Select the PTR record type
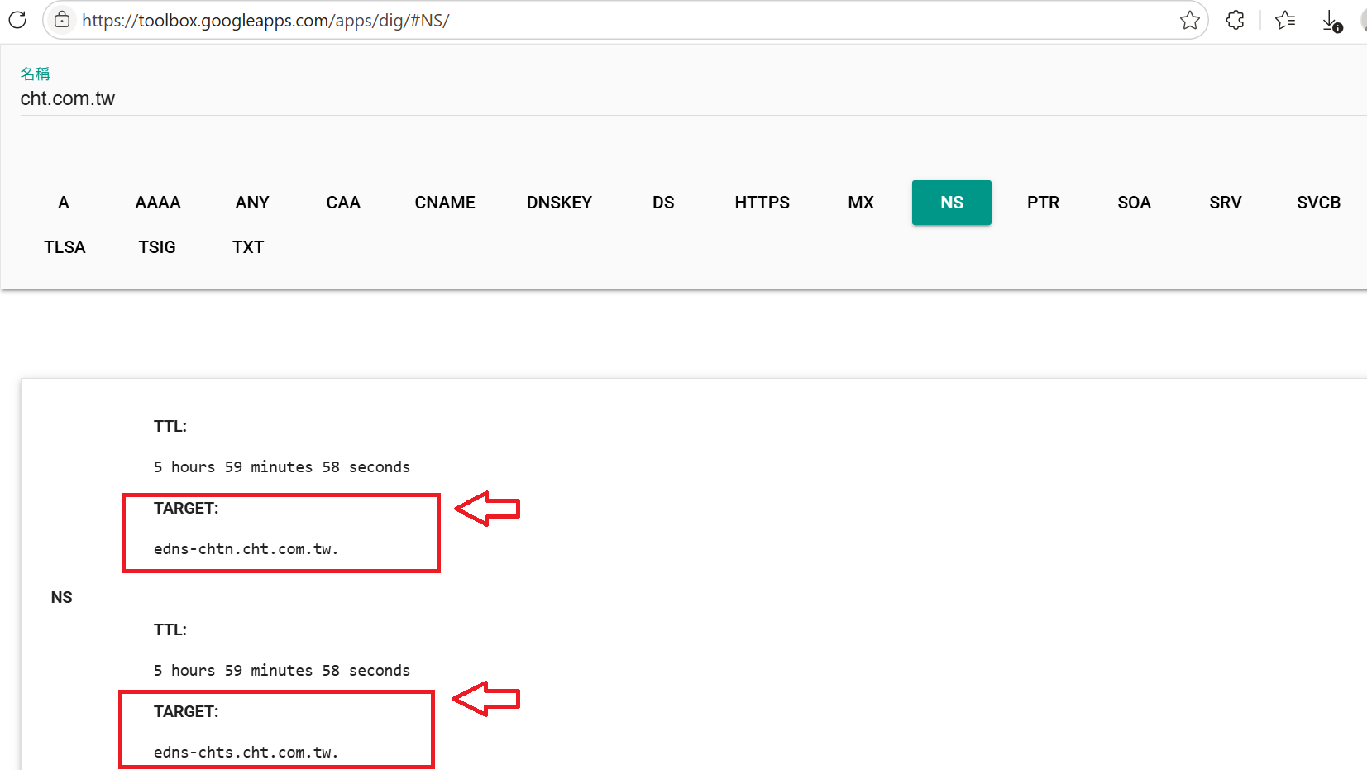 click(1043, 203)
